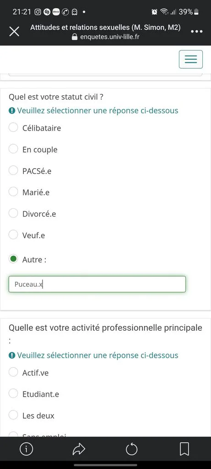Click the selected Autre radio button

click(13, 259)
